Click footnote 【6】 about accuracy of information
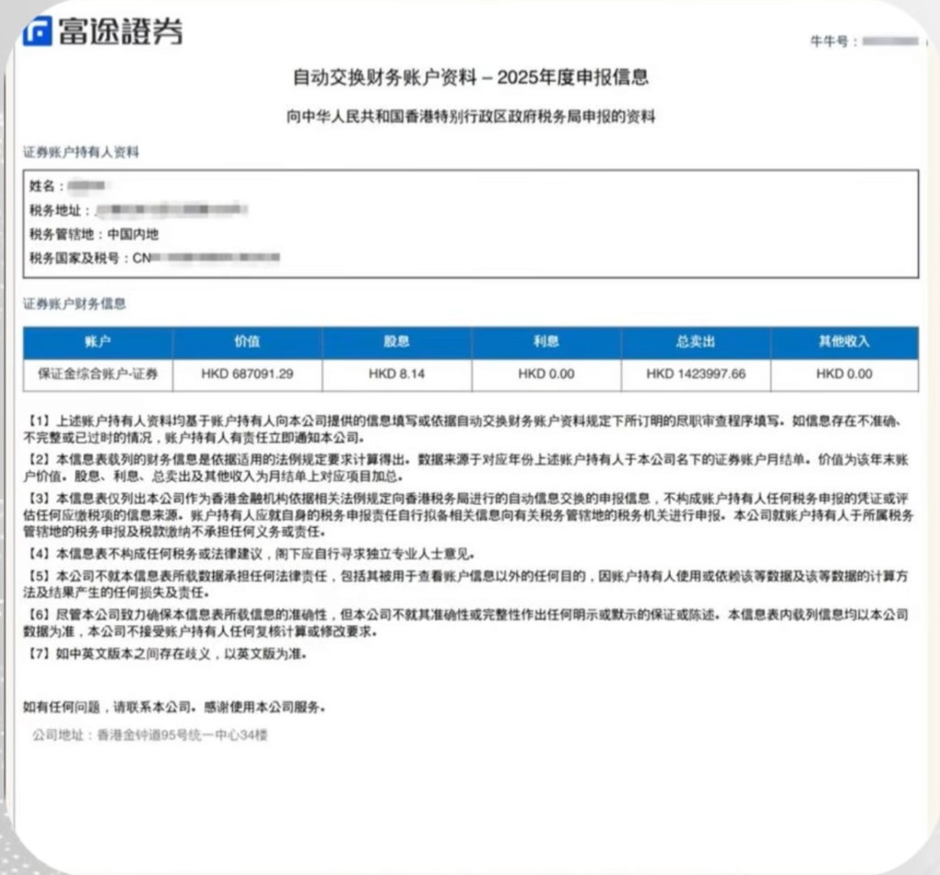Image resolution: width=940 pixels, height=875 pixels. (x=466, y=623)
